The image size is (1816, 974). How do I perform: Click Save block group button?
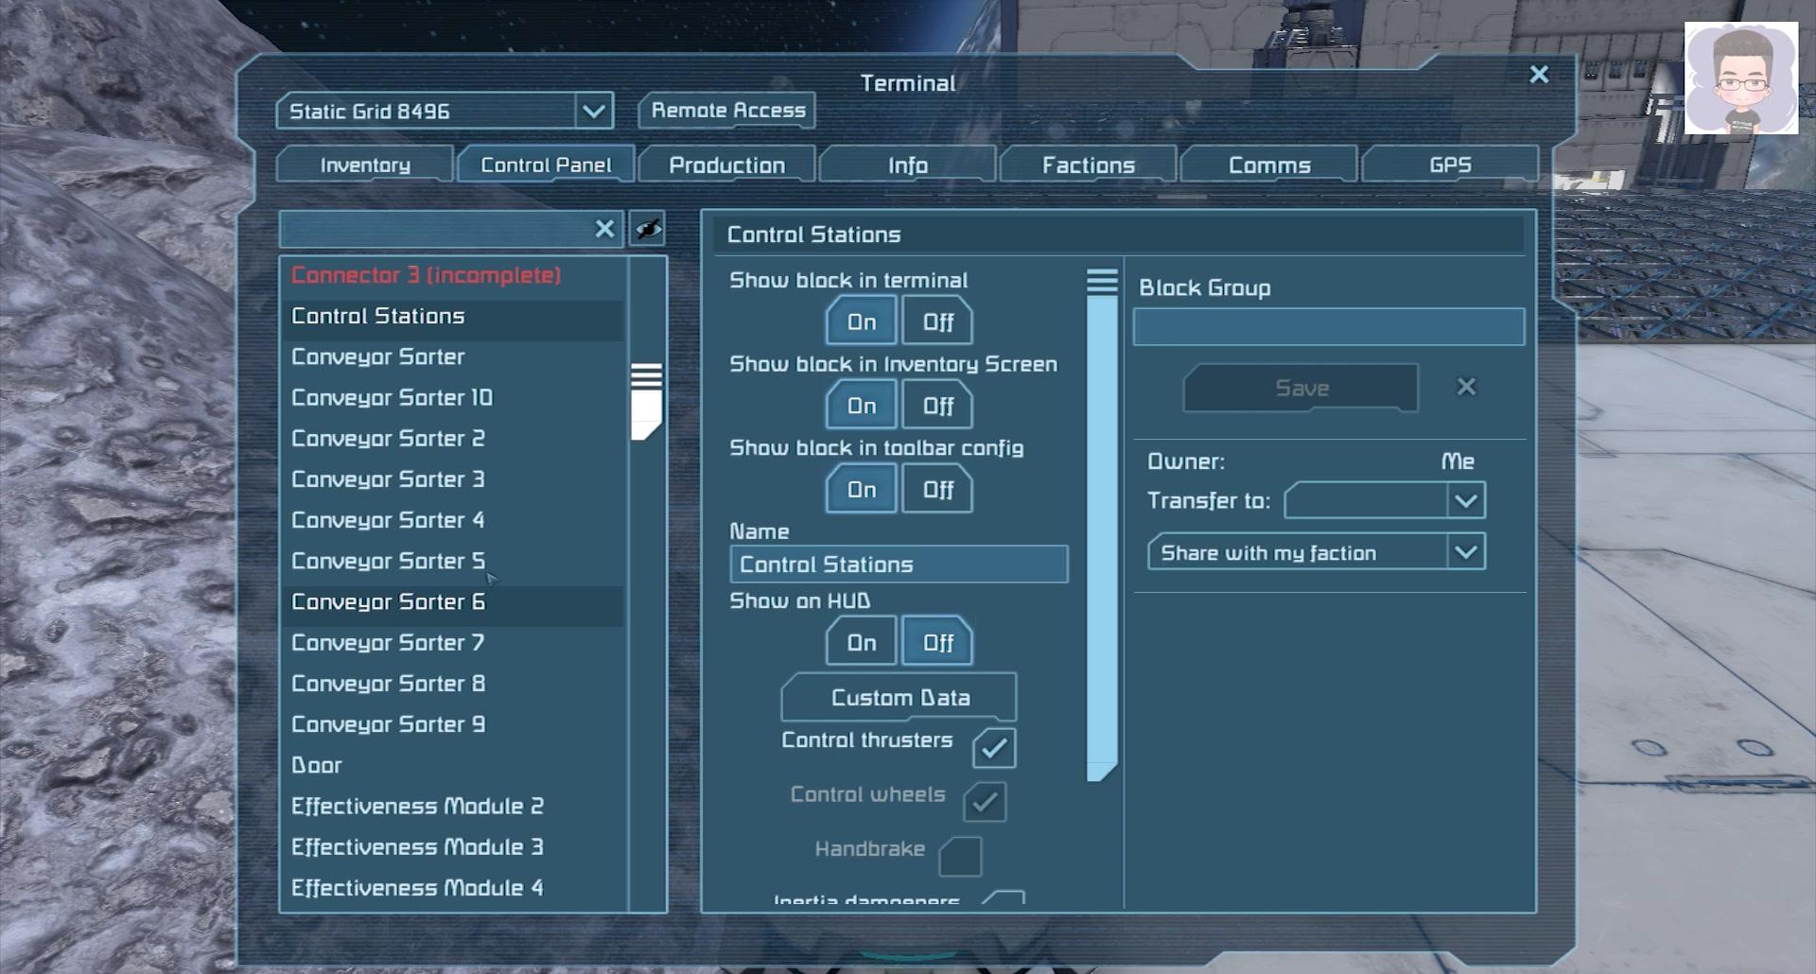coord(1301,388)
